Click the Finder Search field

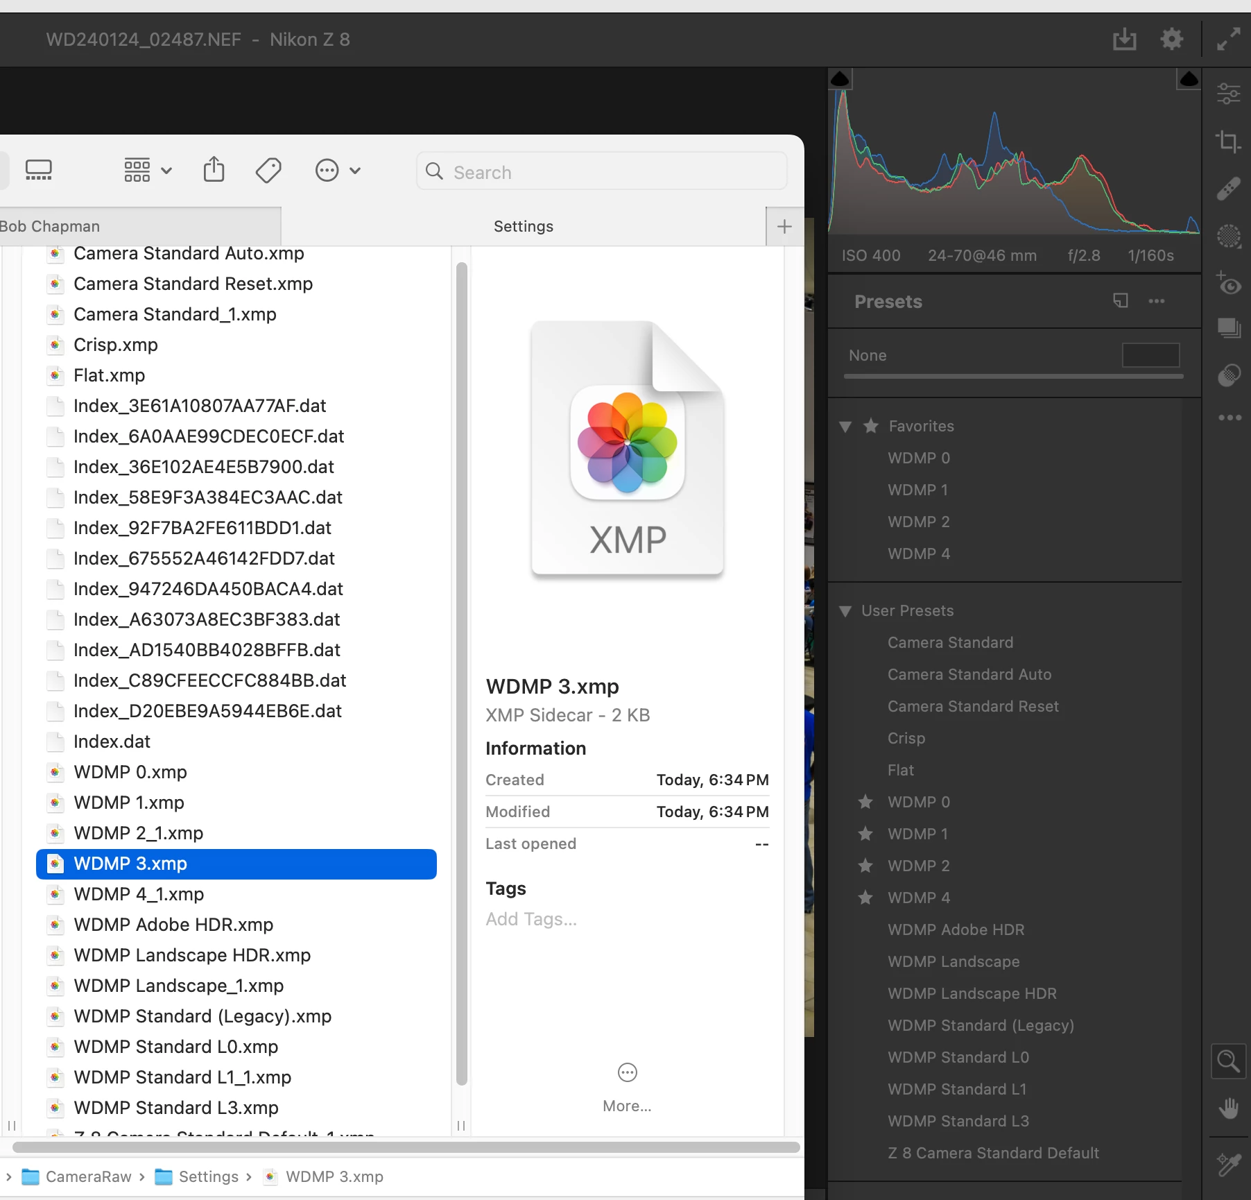point(602,171)
